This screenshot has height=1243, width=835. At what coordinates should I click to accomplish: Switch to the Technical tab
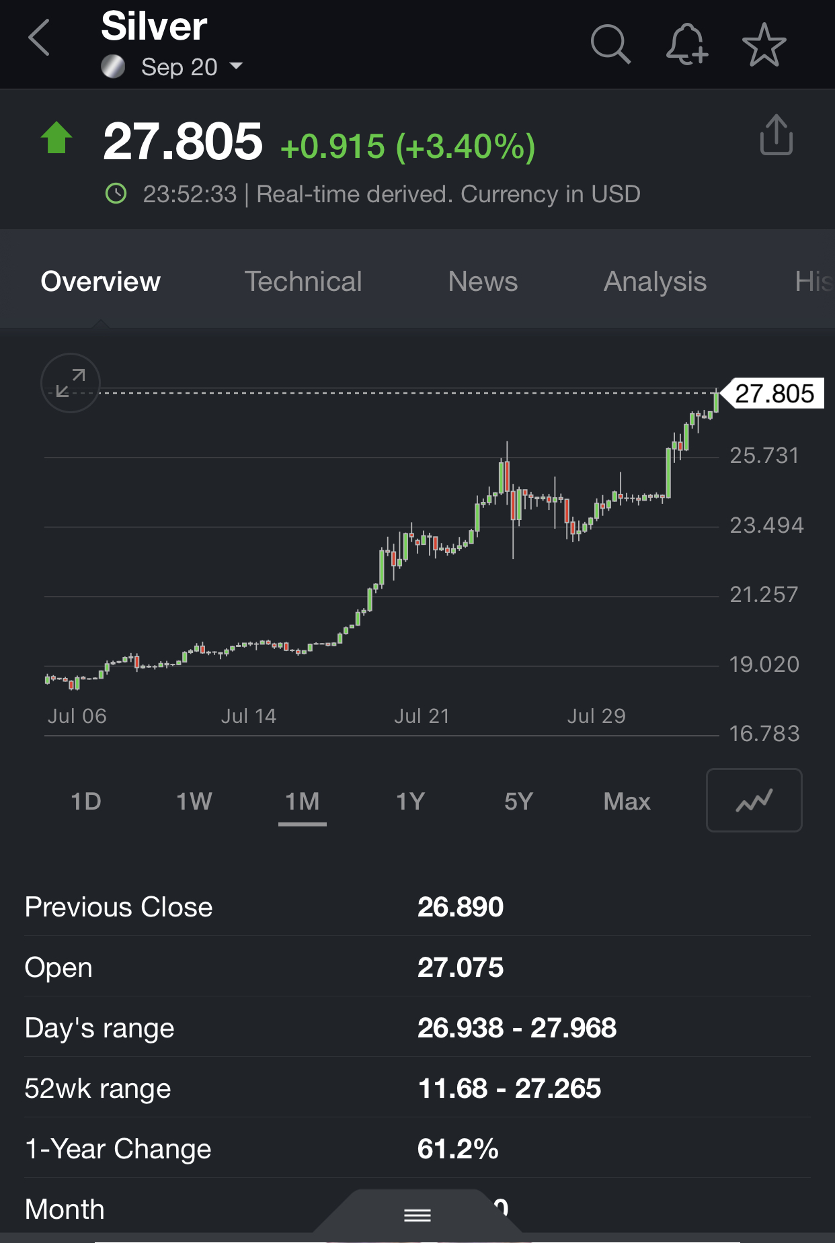coord(303,282)
